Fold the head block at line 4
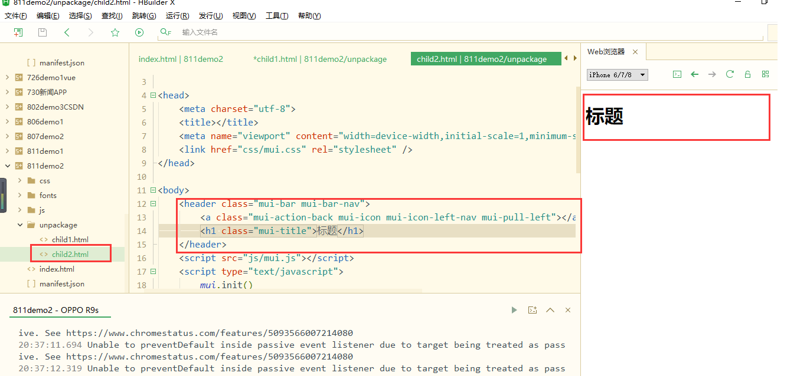The height and width of the screenshot is (376, 797). (x=153, y=95)
